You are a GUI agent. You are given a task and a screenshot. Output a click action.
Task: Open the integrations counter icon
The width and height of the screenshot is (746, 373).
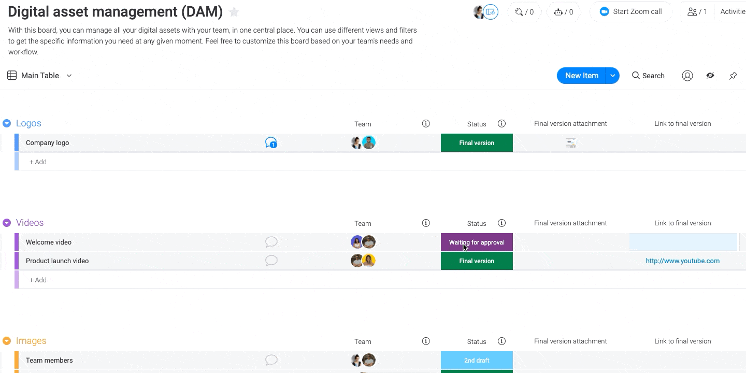coord(524,12)
